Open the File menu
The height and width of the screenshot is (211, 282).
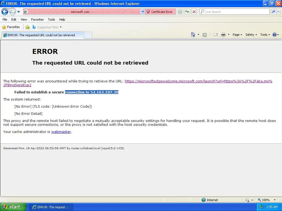(5, 20)
